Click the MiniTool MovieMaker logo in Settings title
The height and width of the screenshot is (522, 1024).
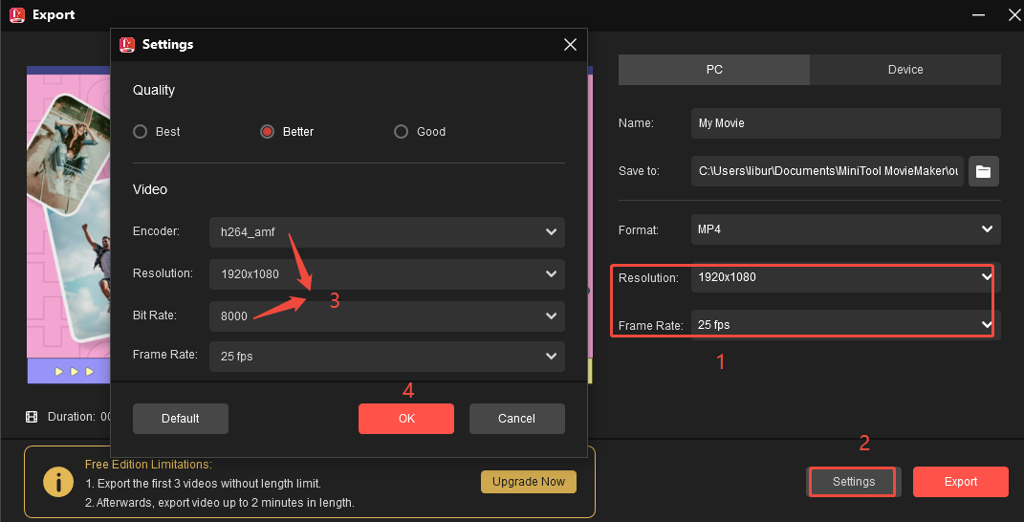point(127,44)
